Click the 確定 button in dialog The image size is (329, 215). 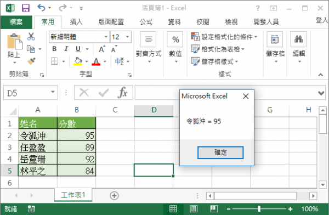pyautogui.click(x=220, y=152)
